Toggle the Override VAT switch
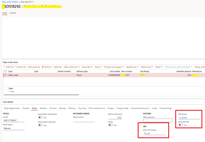Viewport: 205px width, 142px height. (x=181, y=125)
